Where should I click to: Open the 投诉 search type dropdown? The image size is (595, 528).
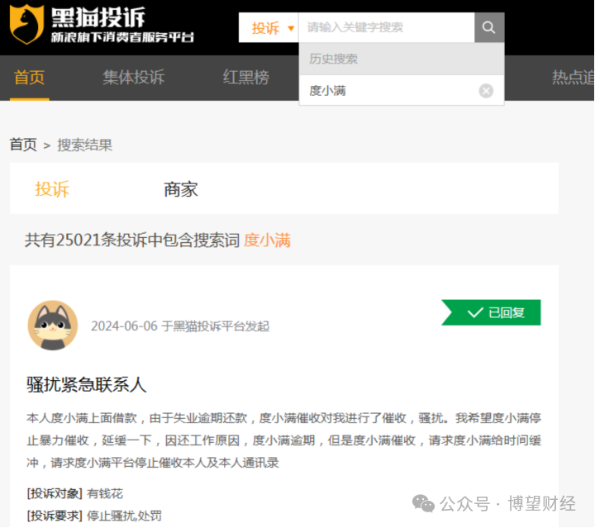(x=269, y=28)
